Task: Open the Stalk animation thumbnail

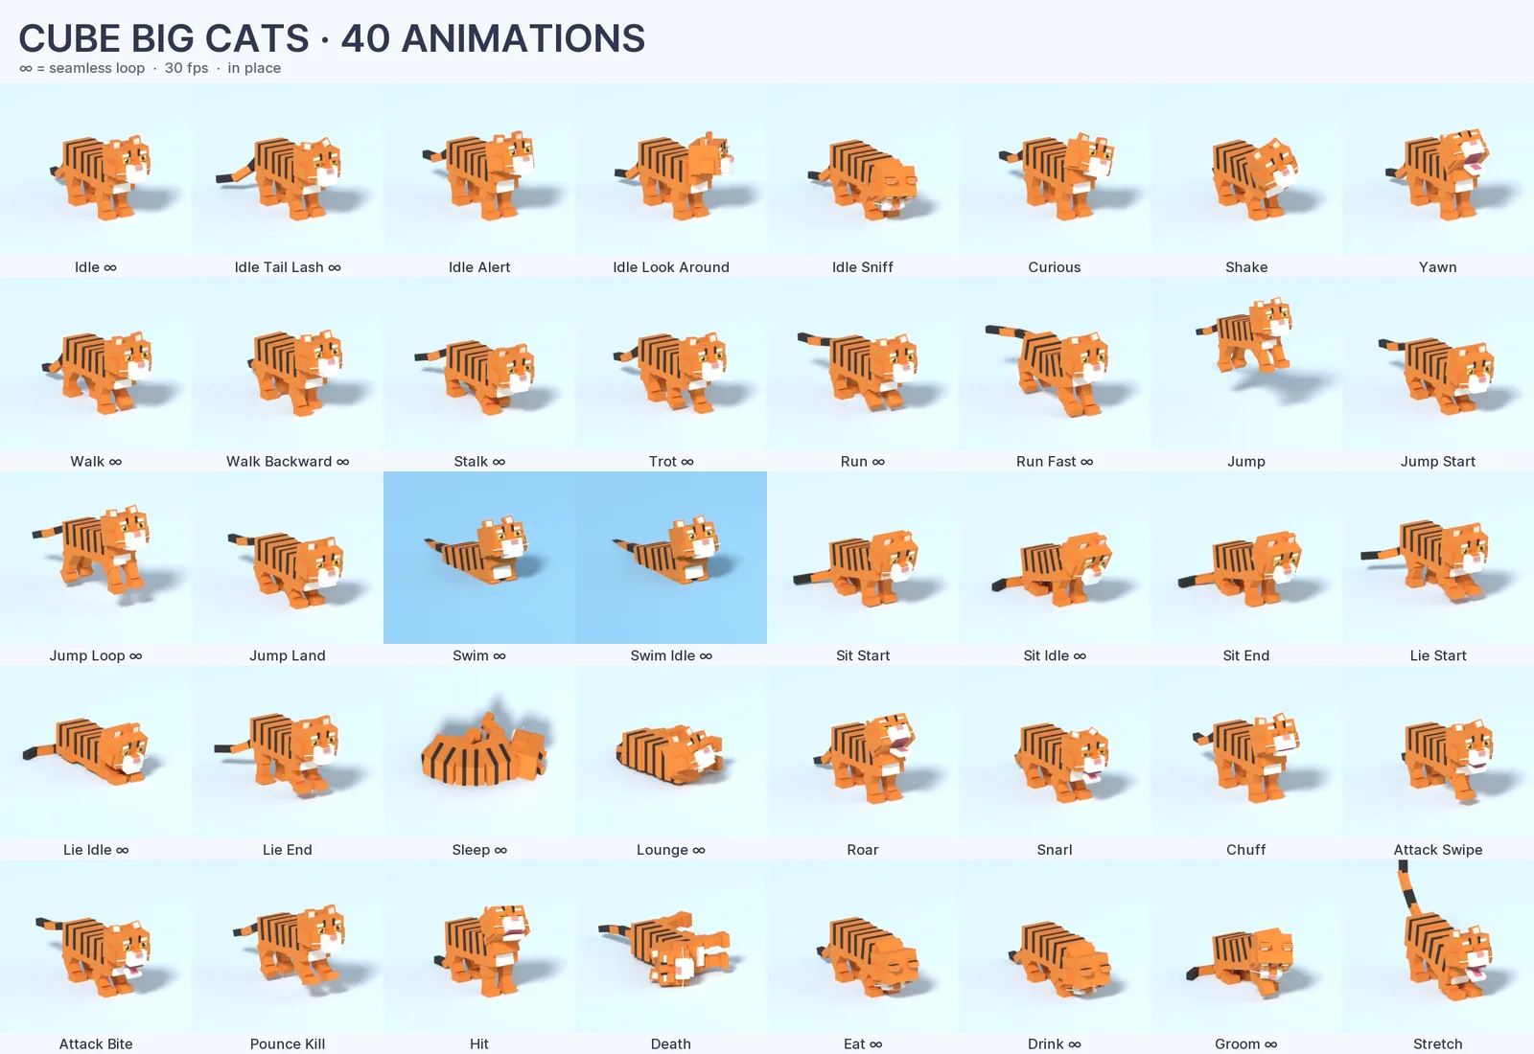Action: click(479, 364)
